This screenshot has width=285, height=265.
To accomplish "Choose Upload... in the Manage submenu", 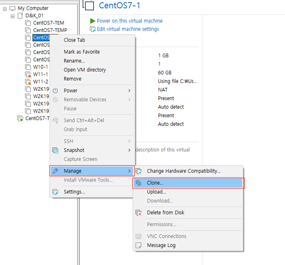I will tap(156, 192).
